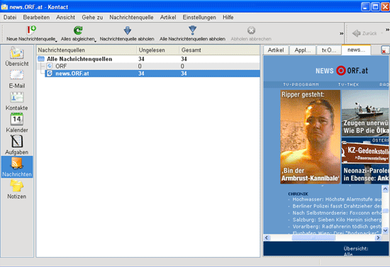
Task: Open the Bearbeiten menu
Action: (x=36, y=18)
